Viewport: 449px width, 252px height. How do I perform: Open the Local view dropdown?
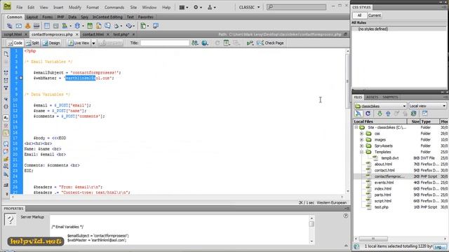[427, 106]
